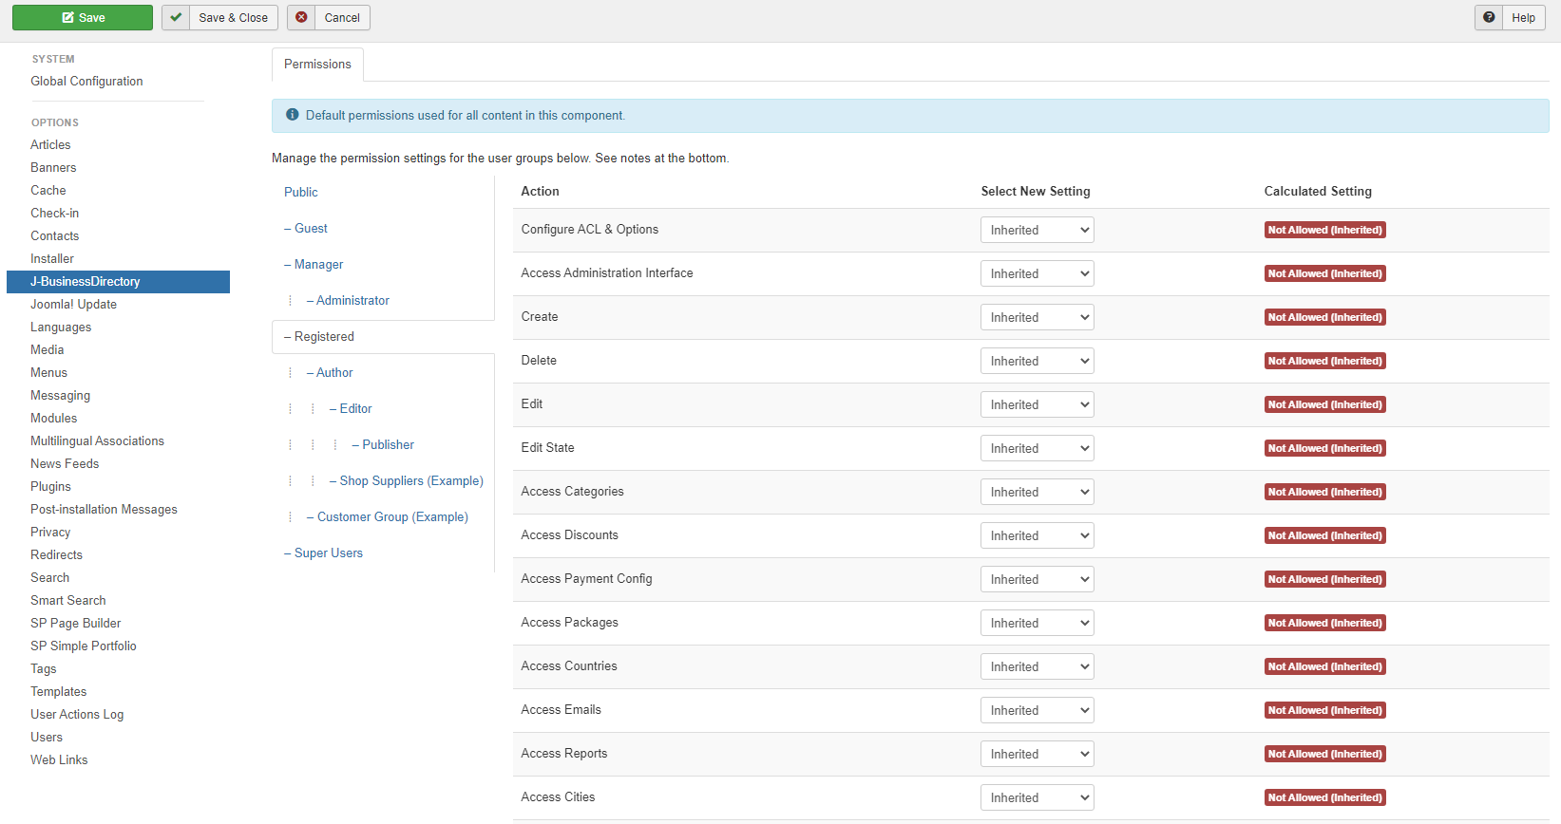The image size is (1561, 824).
Task: Open Access Categories permission dropdown
Action: 1037,492
